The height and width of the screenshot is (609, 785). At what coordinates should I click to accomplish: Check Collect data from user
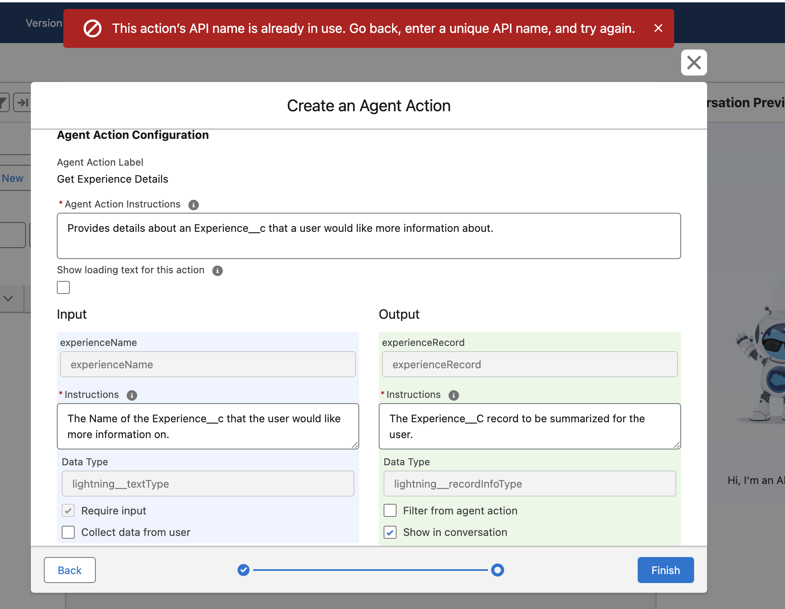click(68, 532)
